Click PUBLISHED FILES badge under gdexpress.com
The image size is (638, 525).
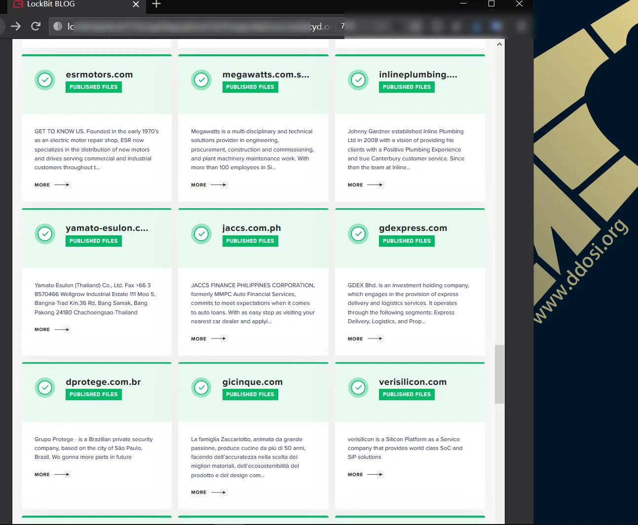tap(407, 241)
